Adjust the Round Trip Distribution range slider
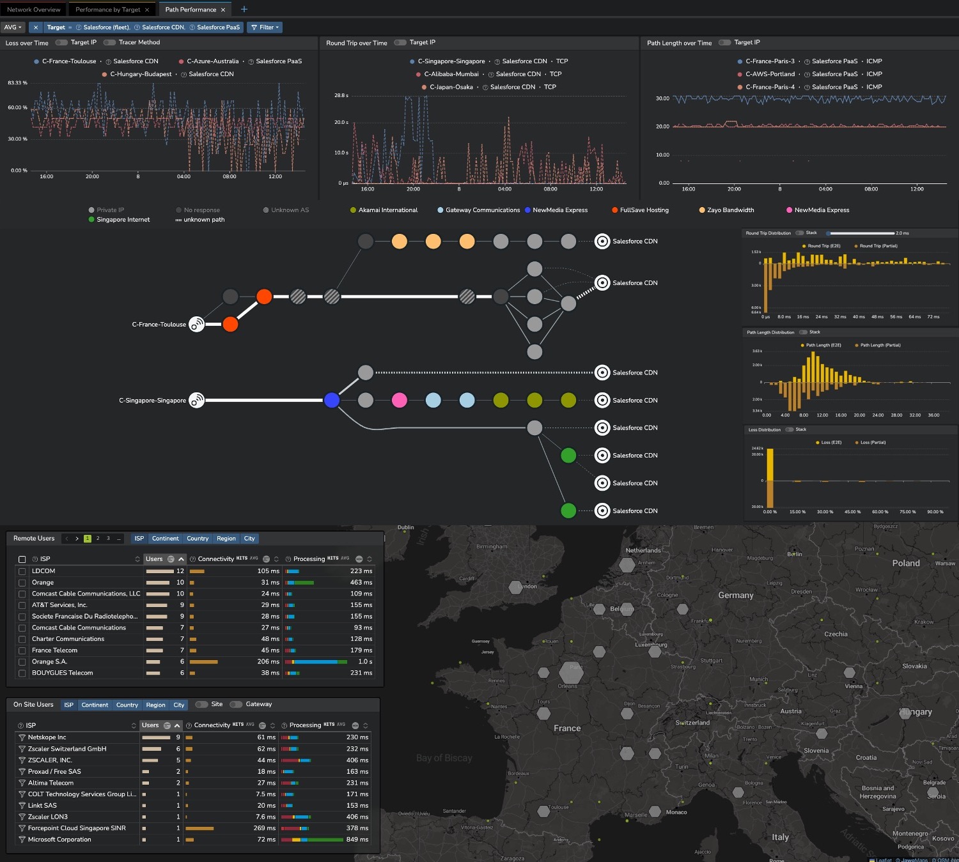The width and height of the screenshot is (959, 862). 861,233
